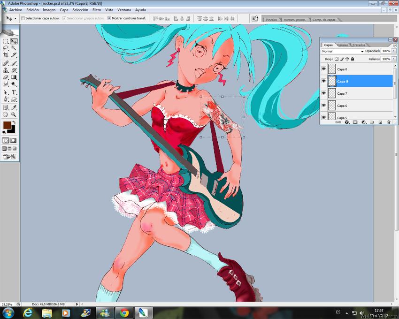The image size is (399, 319).
Task: Open the Imagen menu
Action: click(x=49, y=10)
